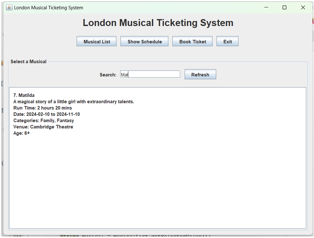Open the Book Ticket screen

tap(192, 41)
